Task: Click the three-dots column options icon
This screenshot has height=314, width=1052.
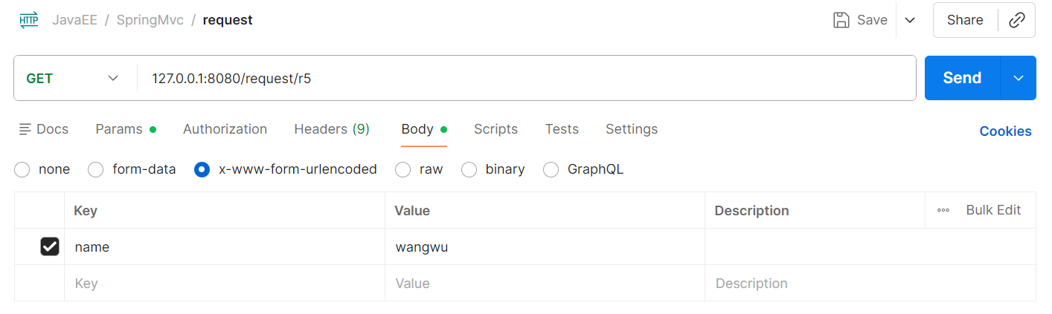Action: 943,210
